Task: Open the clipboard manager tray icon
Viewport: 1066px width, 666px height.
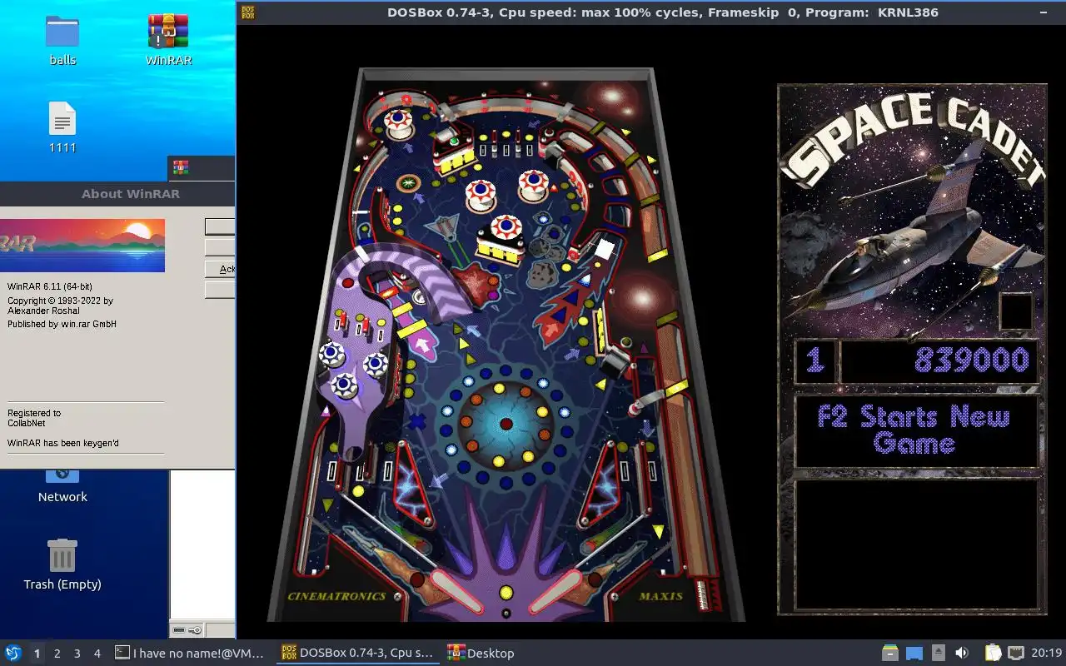Action: 993,653
